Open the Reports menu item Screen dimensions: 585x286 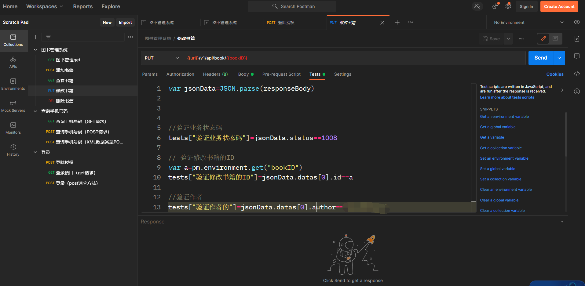[83, 6]
